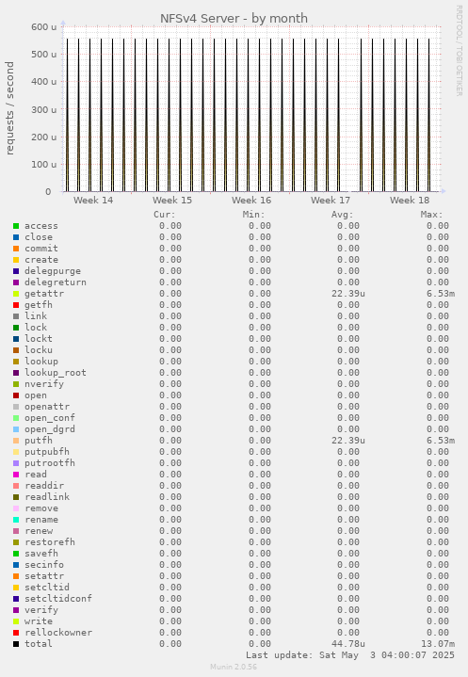This screenshot has width=468, height=677.
Task: Click the peach putfh legend swatch
Action: tap(16, 441)
